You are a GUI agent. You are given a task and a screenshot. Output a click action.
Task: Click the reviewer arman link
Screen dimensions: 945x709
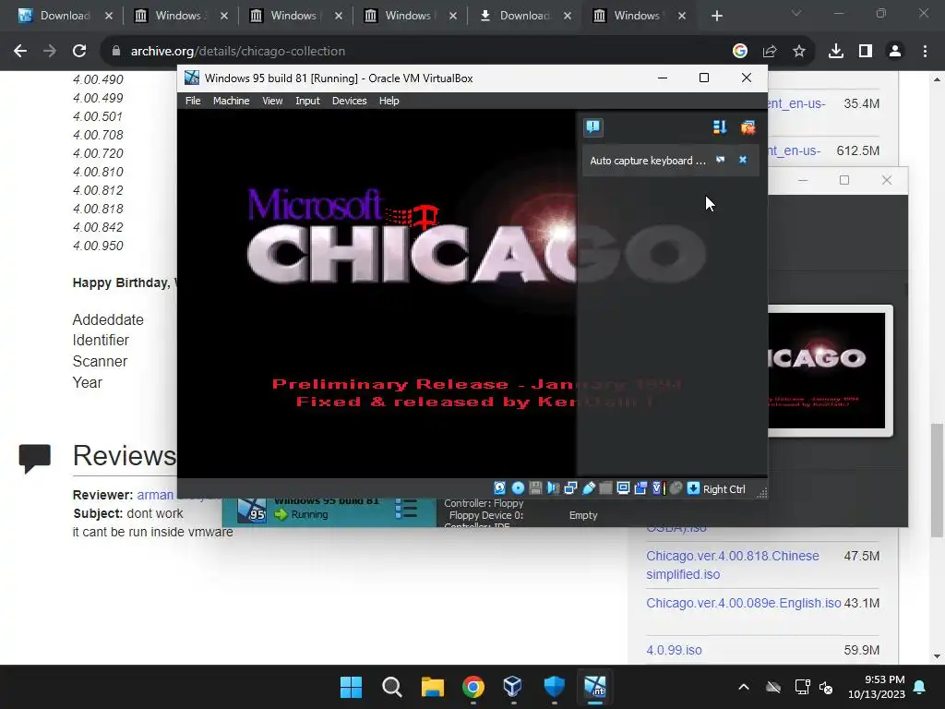point(155,495)
